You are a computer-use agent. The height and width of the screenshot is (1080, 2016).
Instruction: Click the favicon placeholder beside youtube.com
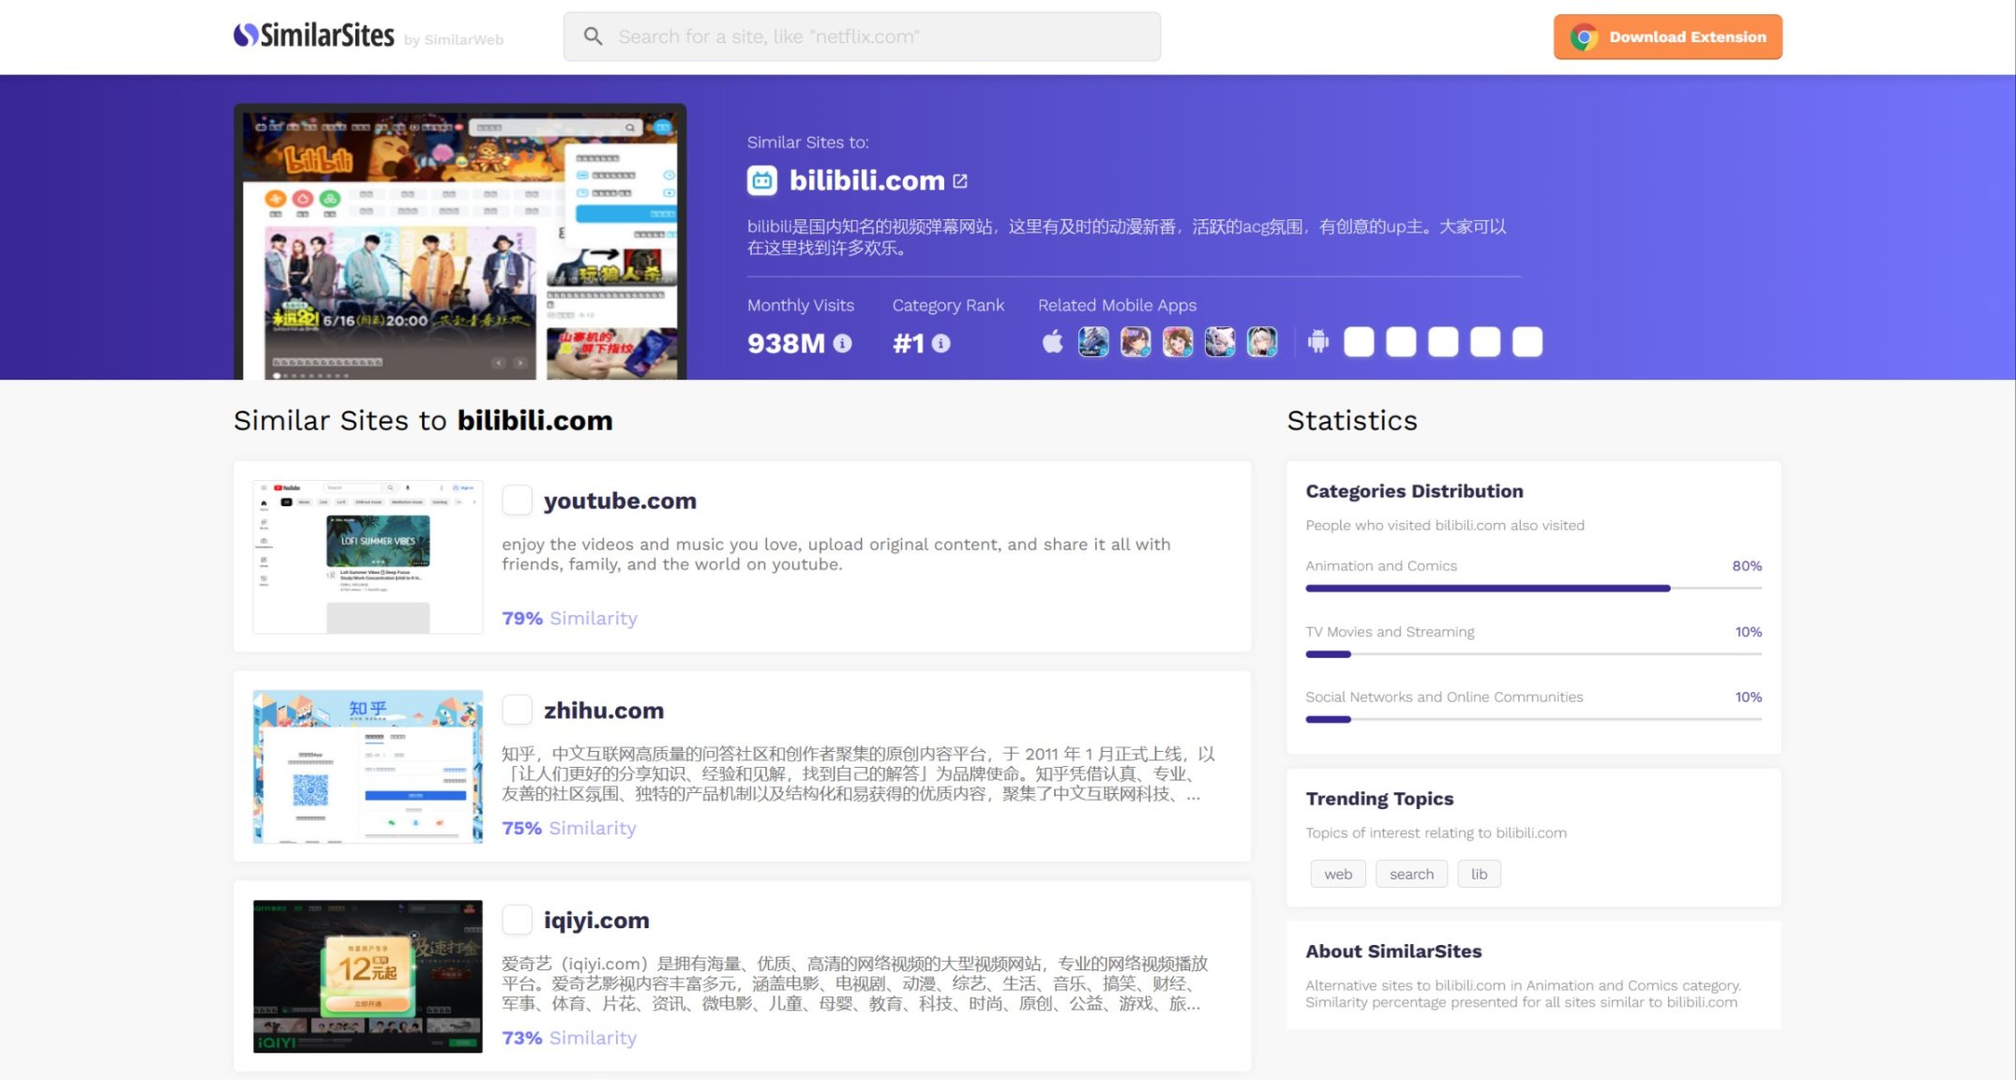[x=518, y=500]
